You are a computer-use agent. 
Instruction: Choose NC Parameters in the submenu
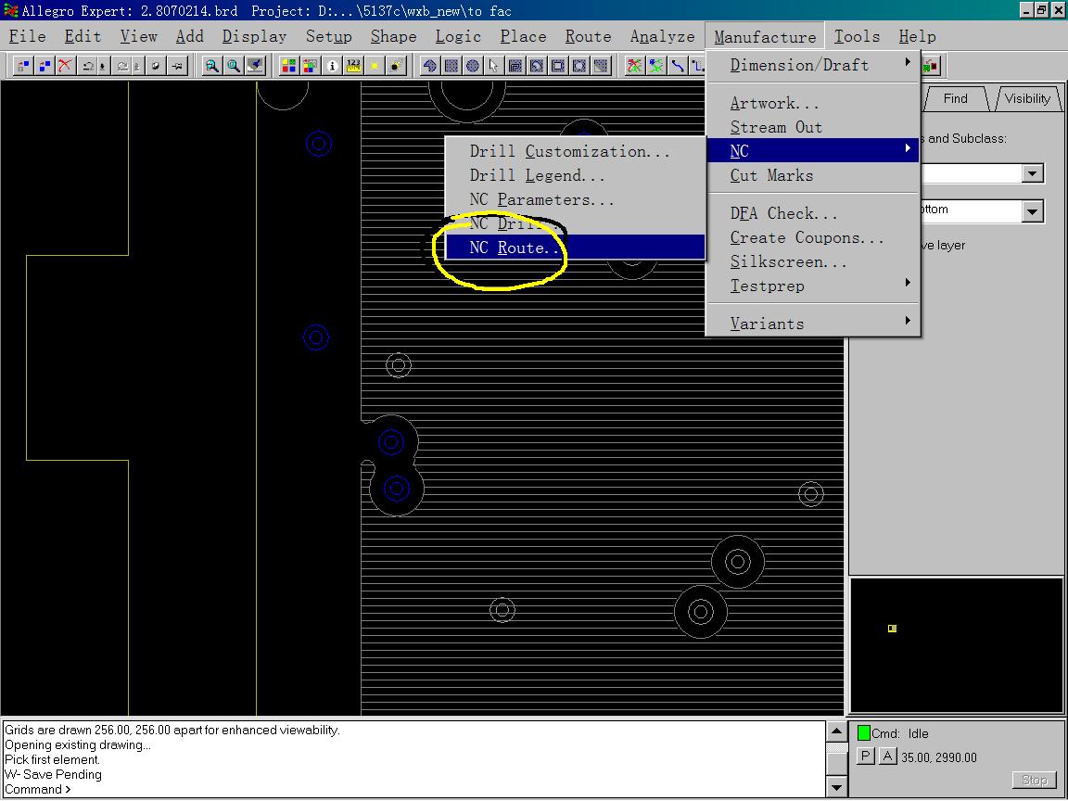[575, 199]
